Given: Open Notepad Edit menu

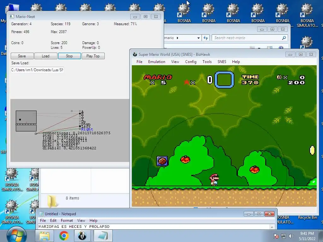Looking at the screenshot, I should [53, 220].
